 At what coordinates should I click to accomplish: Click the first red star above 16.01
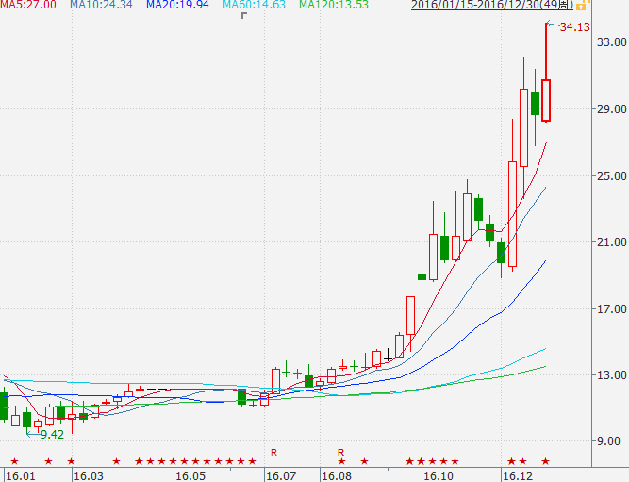coord(14,461)
